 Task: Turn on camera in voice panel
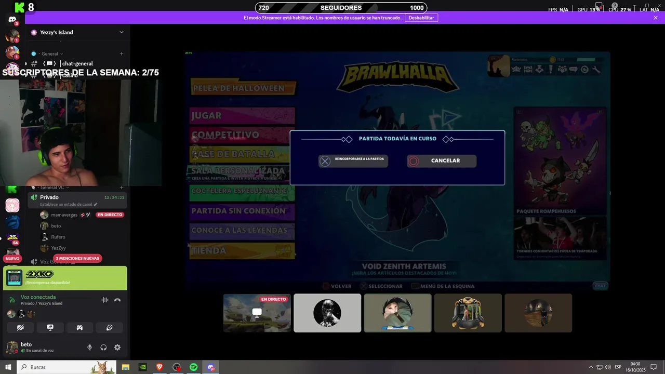20,328
